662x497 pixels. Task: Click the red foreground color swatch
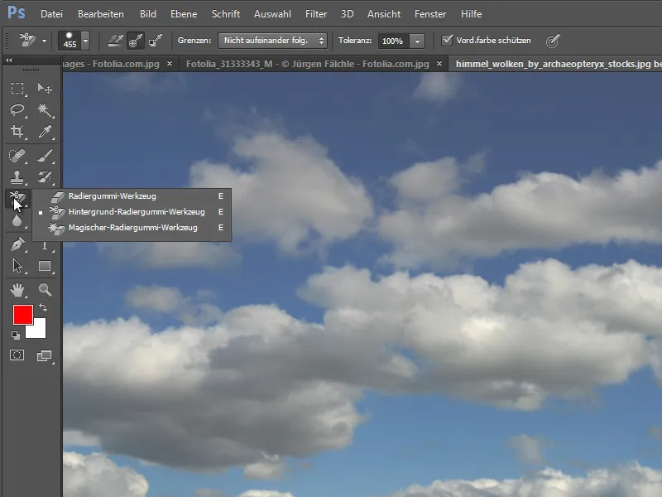pos(22,313)
